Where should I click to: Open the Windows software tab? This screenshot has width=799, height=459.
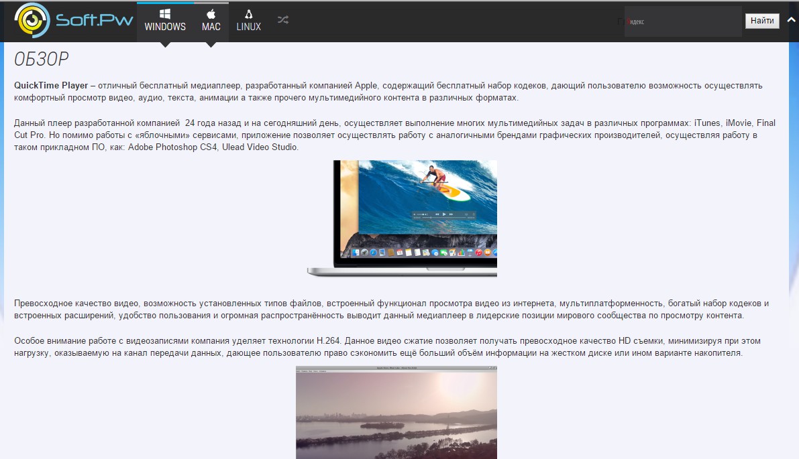(165, 21)
